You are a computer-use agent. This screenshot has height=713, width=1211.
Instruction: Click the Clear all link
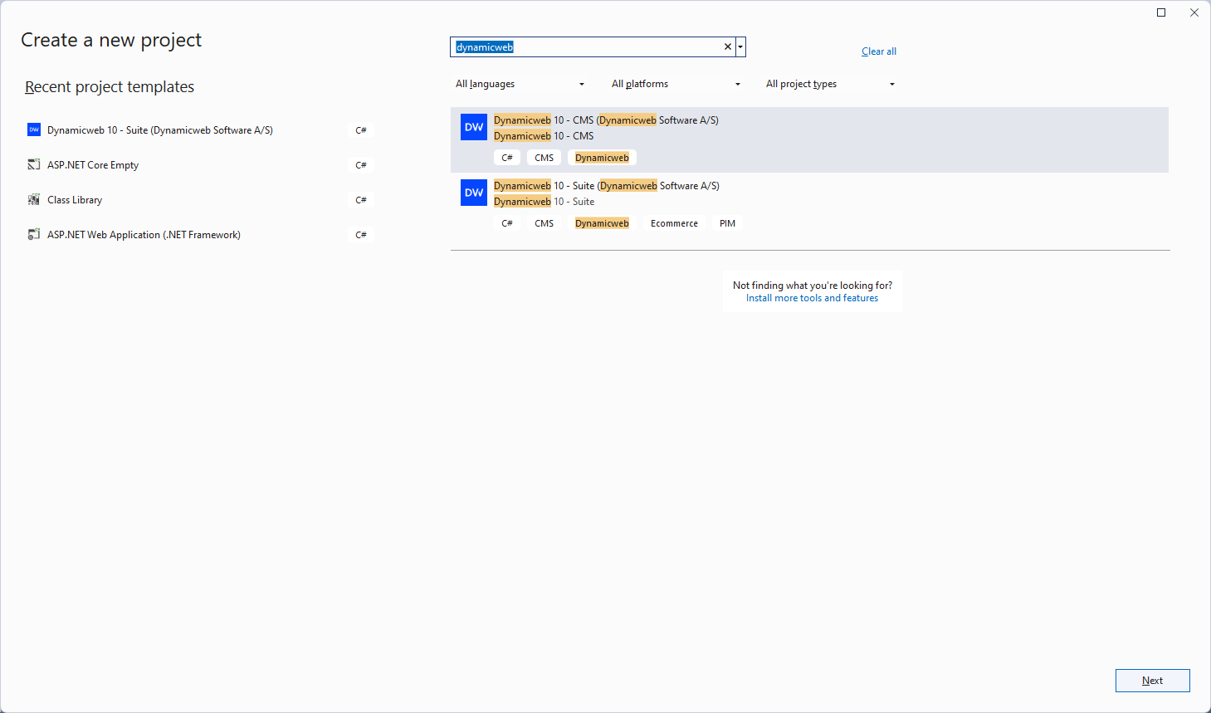(x=879, y=51)
